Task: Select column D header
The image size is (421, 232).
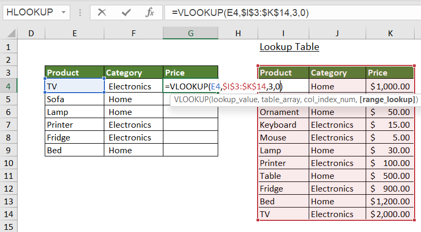Action: coord(31,34)
